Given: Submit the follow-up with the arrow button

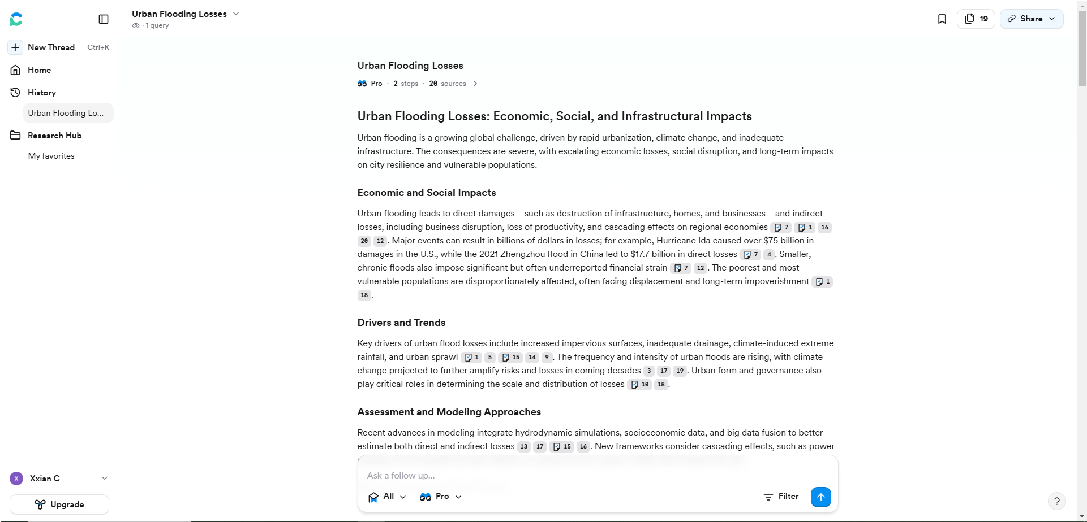Looking at the screenshot, I should click(821, 497).
